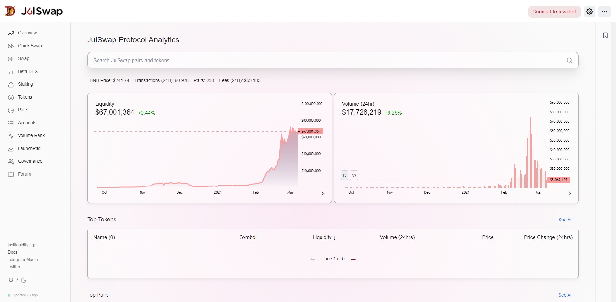Click the Quick Swap fast-forward icon
This screenshot has height=302, width=616.
point(11,46)
